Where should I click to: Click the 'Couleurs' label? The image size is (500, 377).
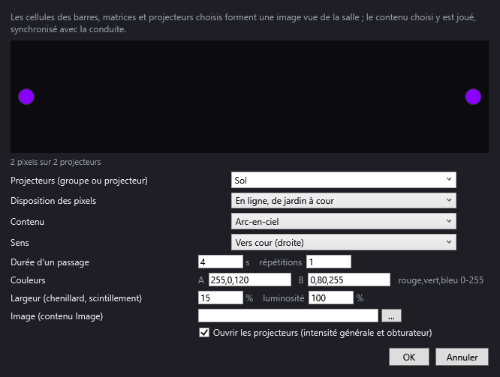[x=28, y=280]
